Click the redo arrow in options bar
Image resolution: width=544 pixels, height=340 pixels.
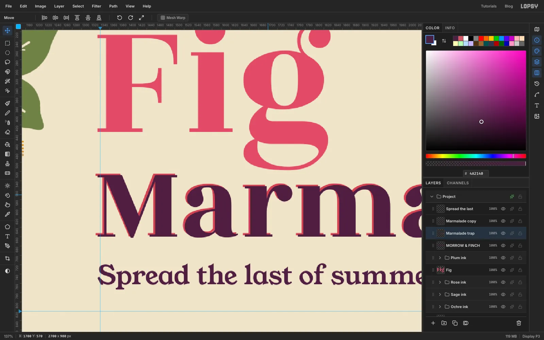[x=131, y=18]
